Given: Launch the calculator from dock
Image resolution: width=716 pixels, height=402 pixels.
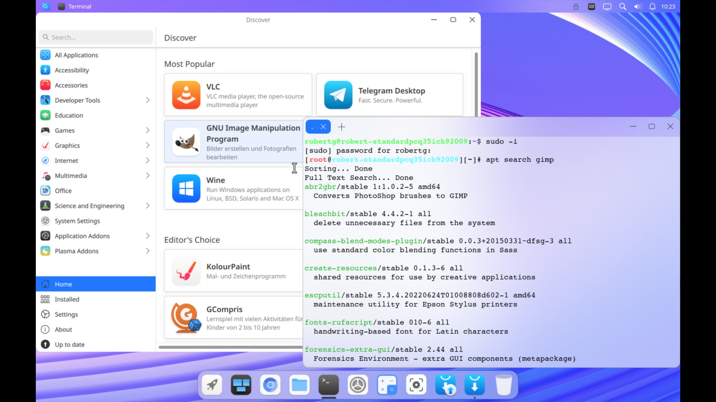Looking at the screenshot, I should pos(387,385).
